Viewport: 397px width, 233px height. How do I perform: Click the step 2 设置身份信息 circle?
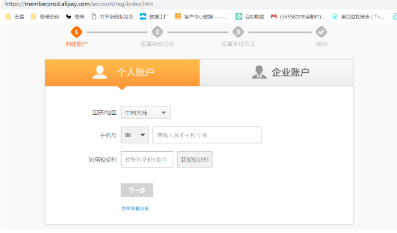pyautogui.click(x=158, y=32)
